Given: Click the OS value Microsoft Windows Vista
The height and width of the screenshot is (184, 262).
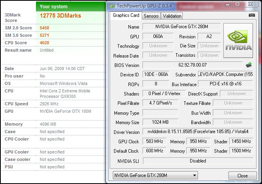Looking at the screenshot, I should [64, 83].
